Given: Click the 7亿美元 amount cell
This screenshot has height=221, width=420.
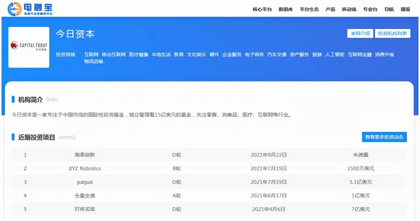Looking at the screenshot, I should click(x=361, y=209).
